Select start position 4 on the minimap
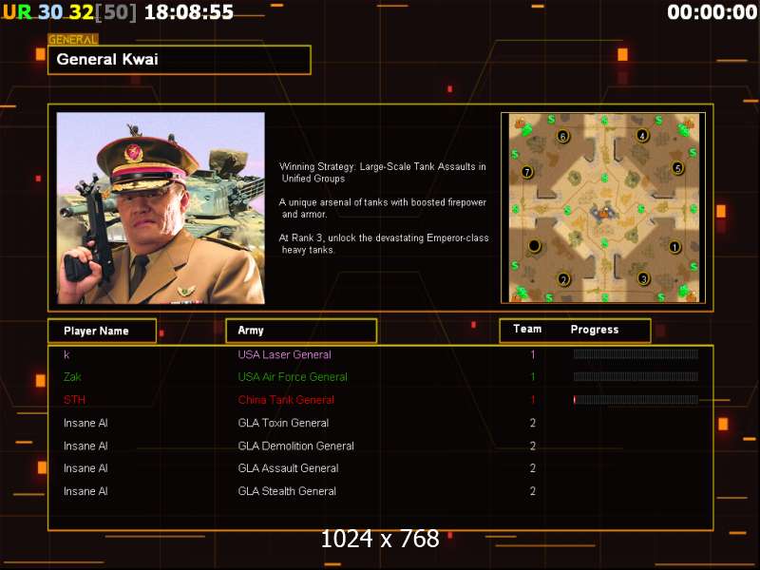This screenshot has height=570, width=760. coord(642,135)
